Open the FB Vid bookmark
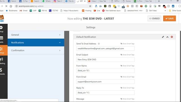The image size is (181, 102). click(43, 11)
